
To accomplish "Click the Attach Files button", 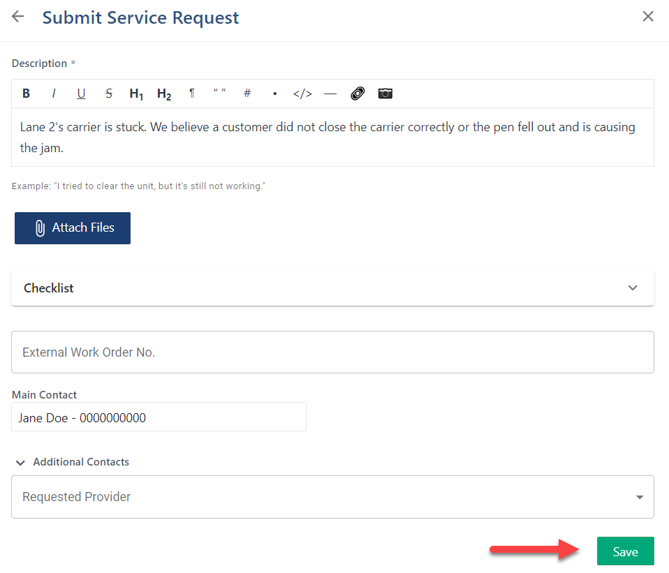I will coord(73,228).
